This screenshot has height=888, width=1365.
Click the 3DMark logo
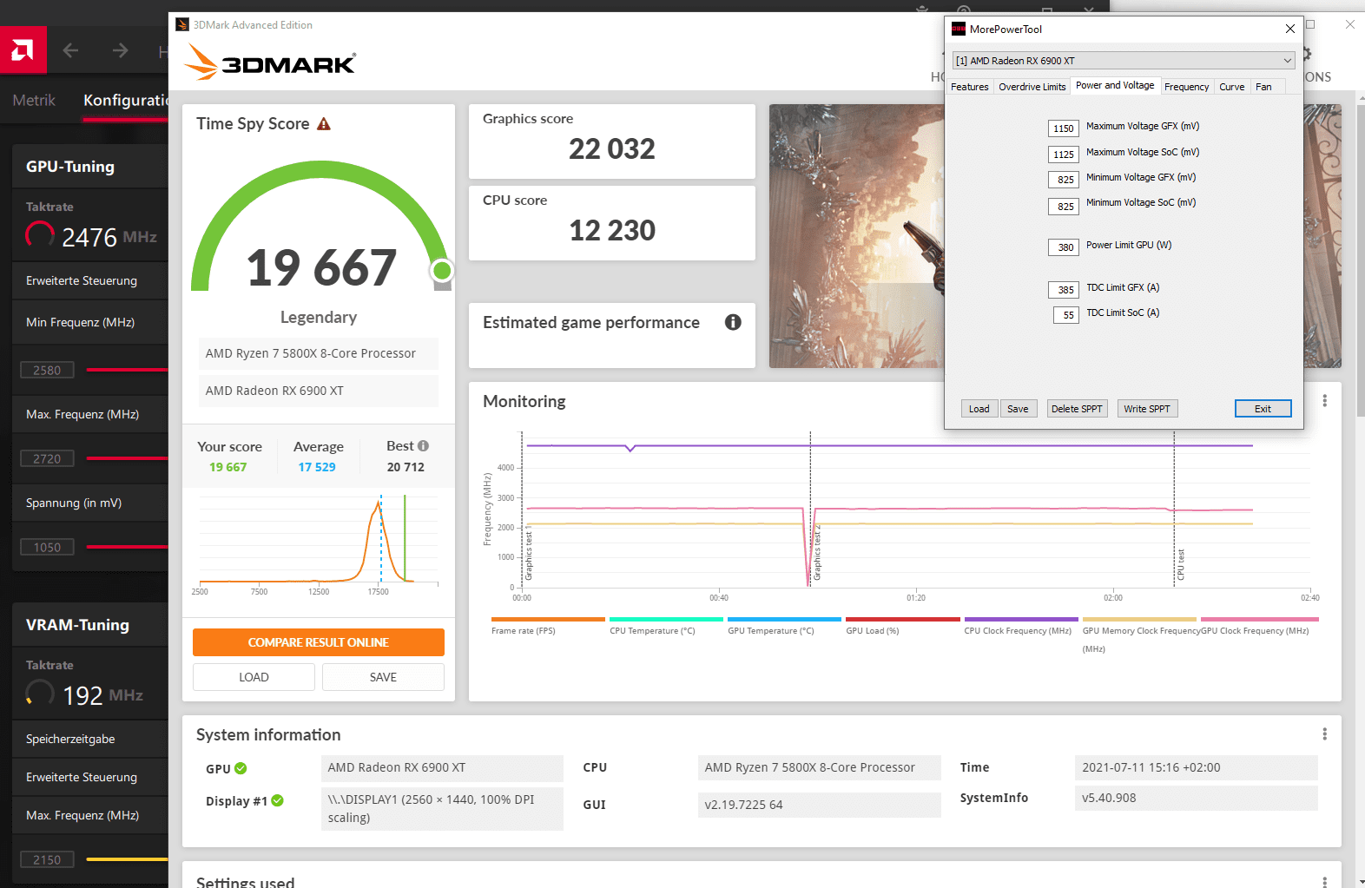point(270,63)
